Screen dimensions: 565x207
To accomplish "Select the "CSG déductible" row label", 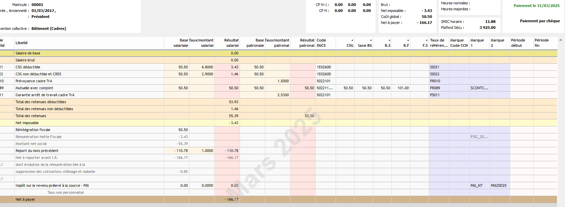I will tap(28, 67).
